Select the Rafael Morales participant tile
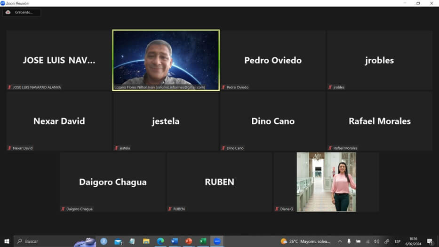 (x=379, y=121)
